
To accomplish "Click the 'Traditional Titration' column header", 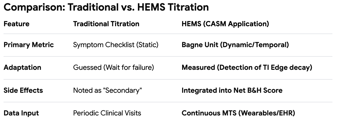I will click(x=106, y=24).
